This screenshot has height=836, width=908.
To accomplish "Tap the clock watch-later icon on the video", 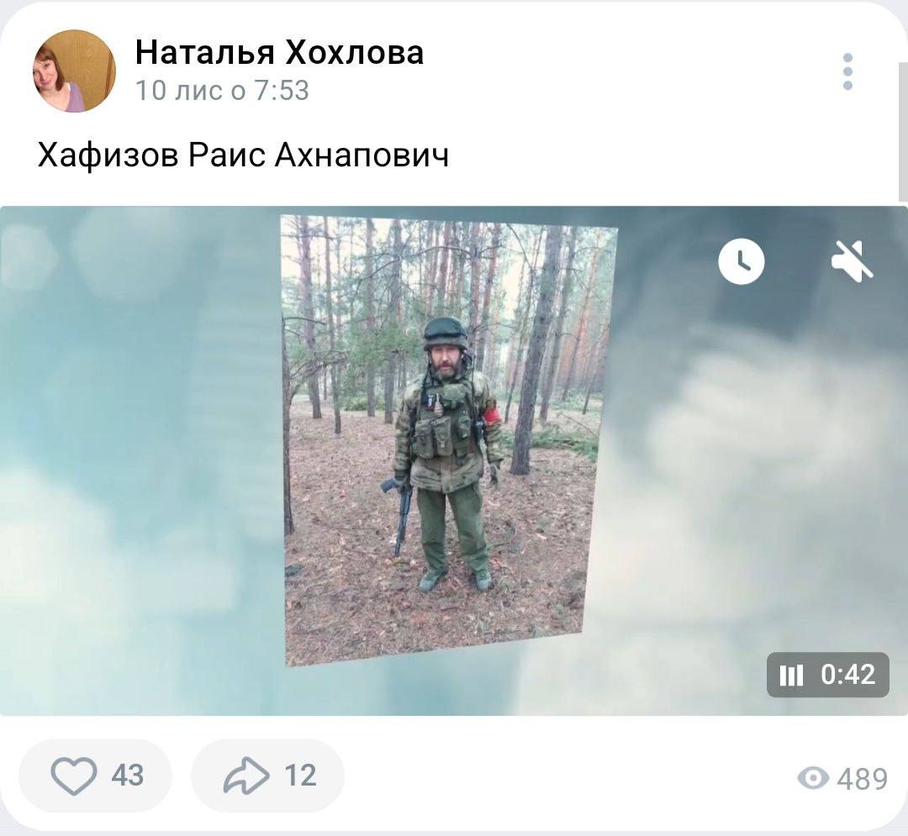I will click(742, 261).
